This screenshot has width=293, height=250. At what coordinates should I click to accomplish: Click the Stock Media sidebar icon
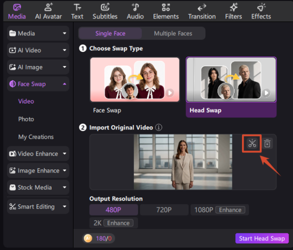12,187
